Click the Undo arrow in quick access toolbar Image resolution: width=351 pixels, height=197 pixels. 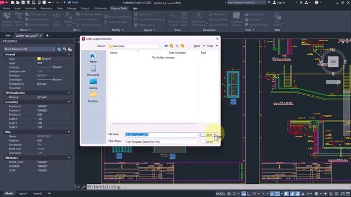click(50, 2)
